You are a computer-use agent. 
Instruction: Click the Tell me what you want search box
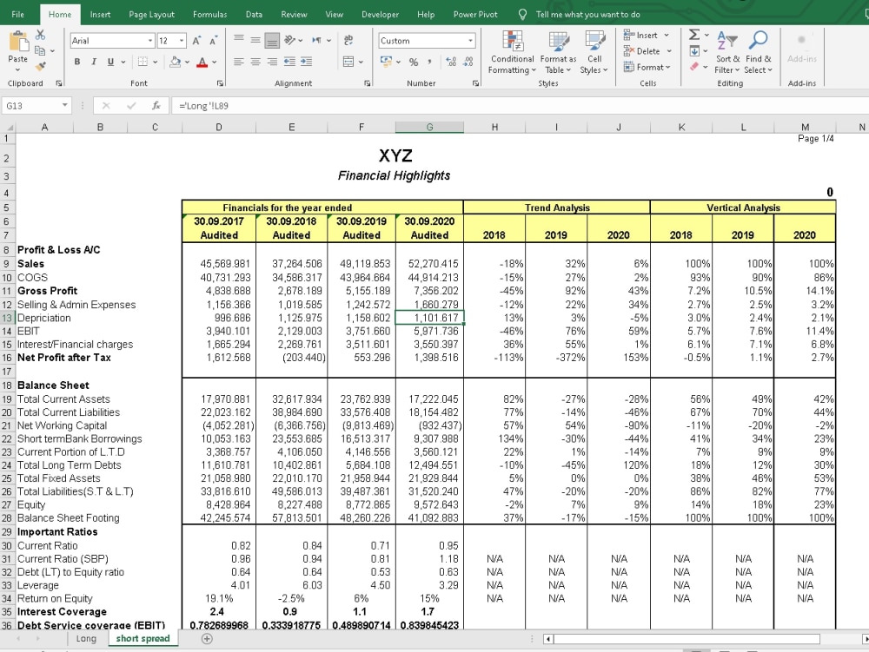tap(587, 15)
